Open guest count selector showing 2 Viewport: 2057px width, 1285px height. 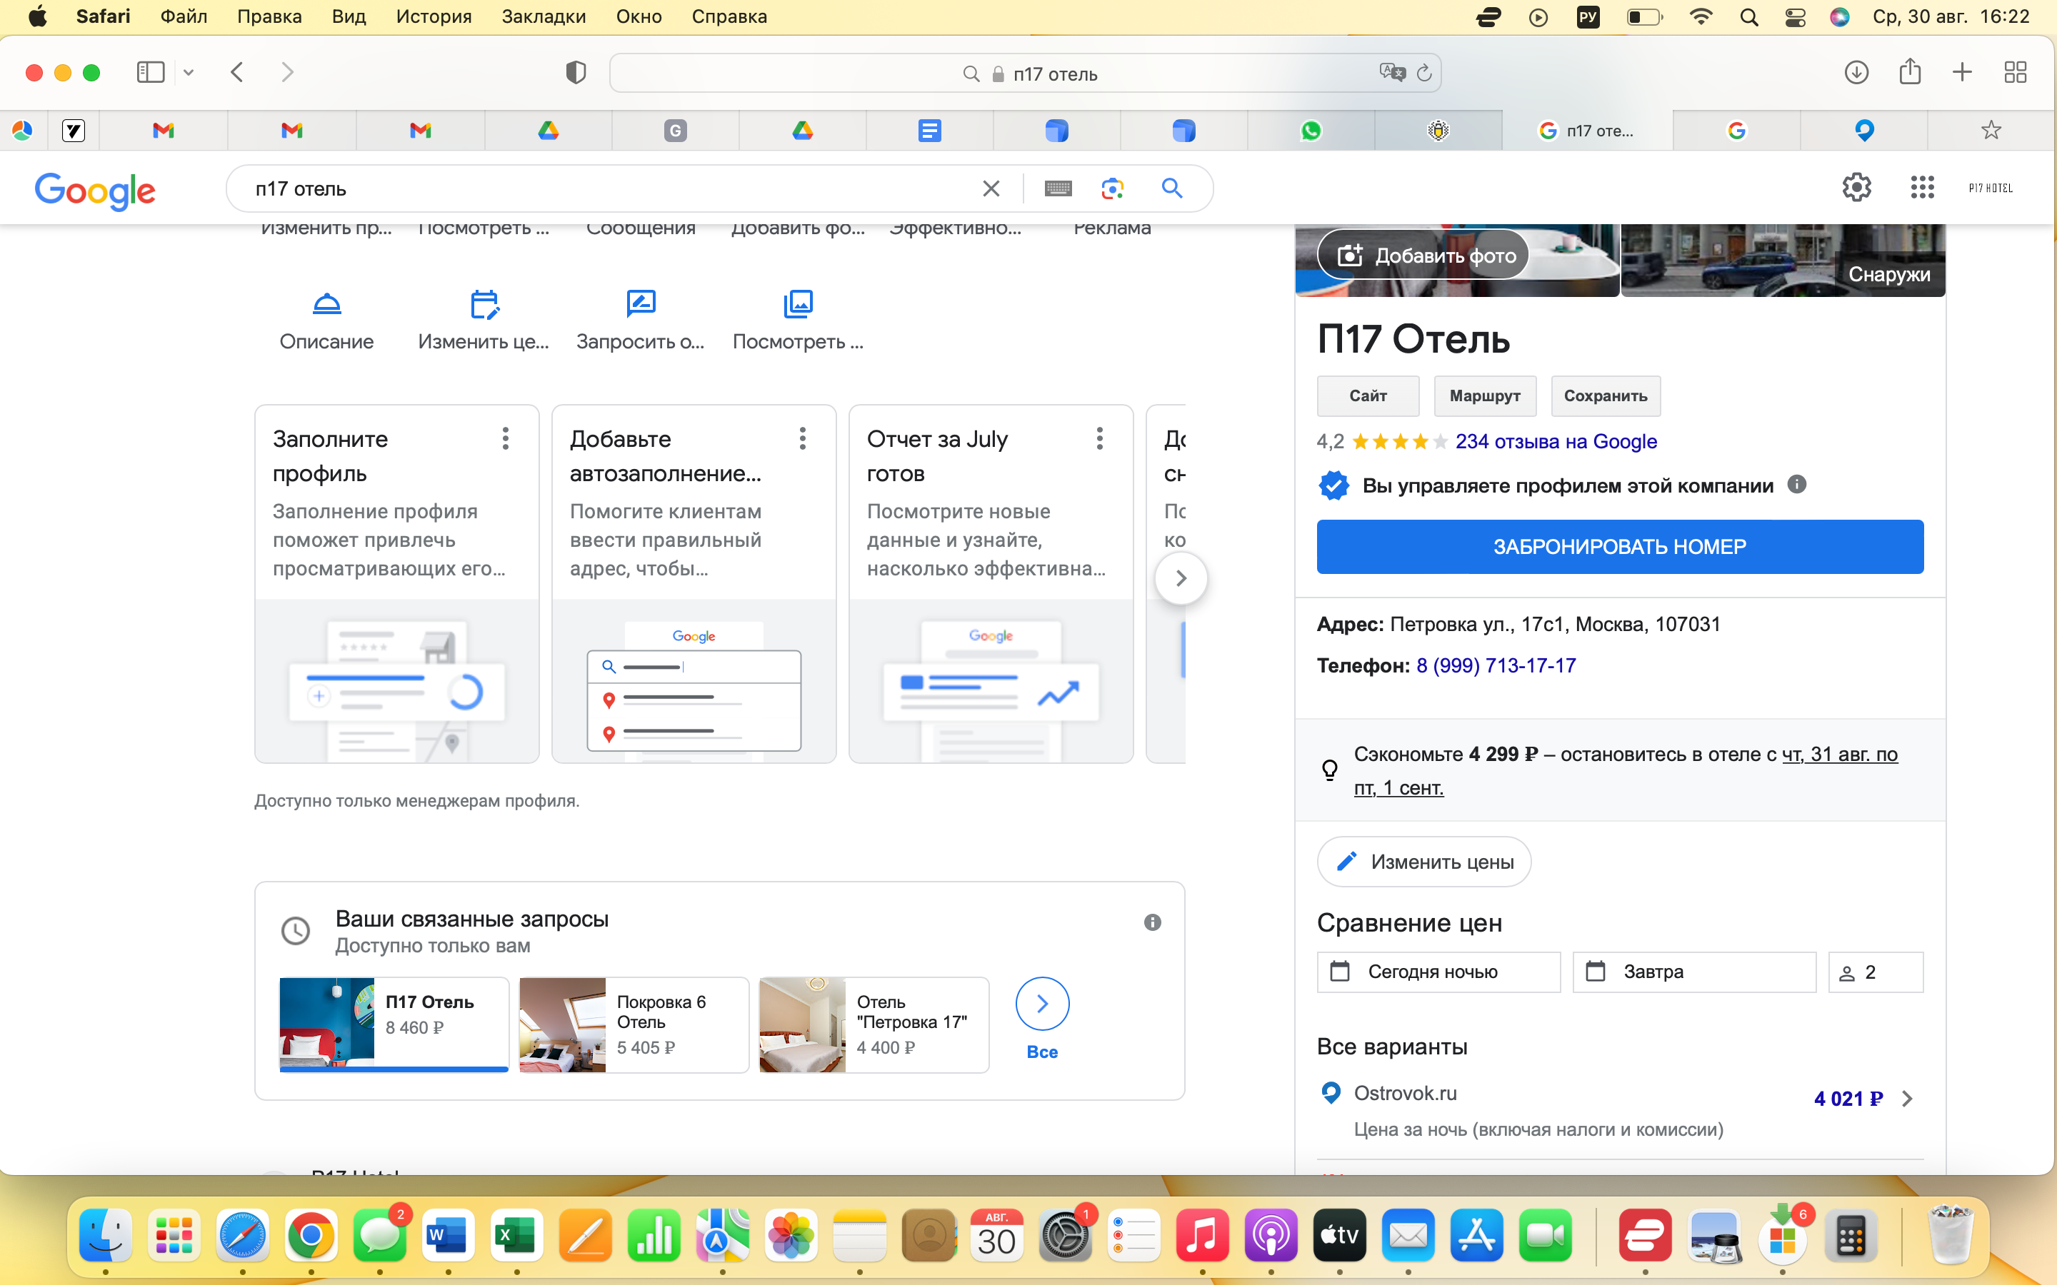click(x=1876, y=972)
